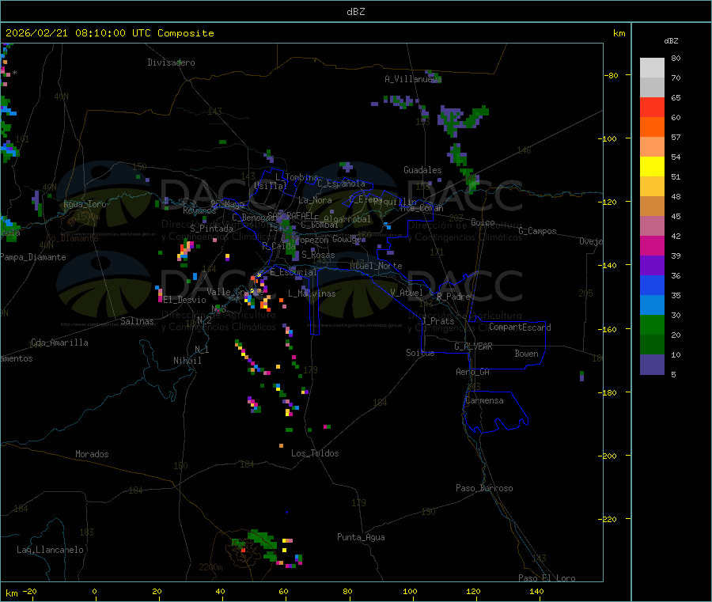Viewport: 712px width, 602px height.
Task: Click the green 20-30 dBZ legend swatch
Action: coord(652,325)
